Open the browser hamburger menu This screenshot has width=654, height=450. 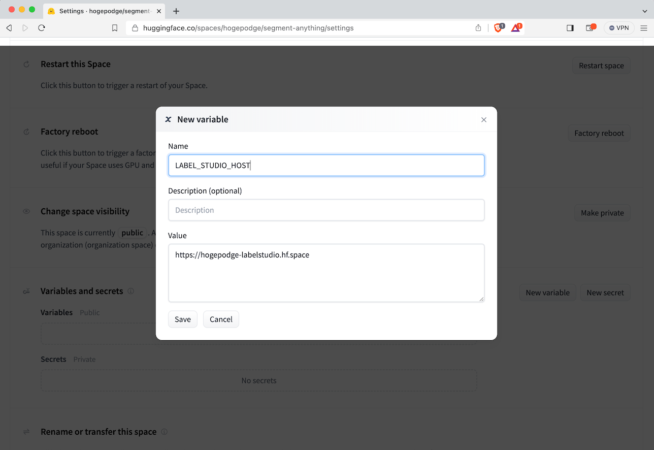(644, 28)
